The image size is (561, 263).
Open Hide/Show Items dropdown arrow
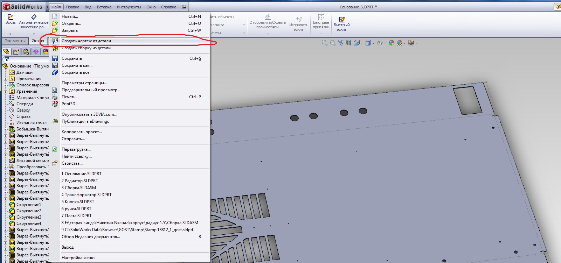point(385,43)
